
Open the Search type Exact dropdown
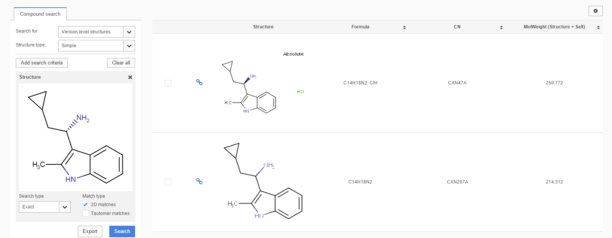pyautogui.click(x=65, y=207)
